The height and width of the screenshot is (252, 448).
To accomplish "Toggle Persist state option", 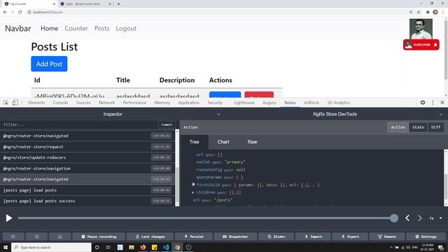I will click(x=194, y=237).
